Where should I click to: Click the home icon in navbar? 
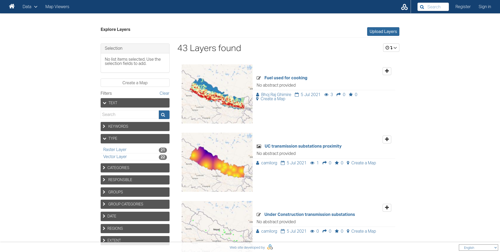click(12, 7)
